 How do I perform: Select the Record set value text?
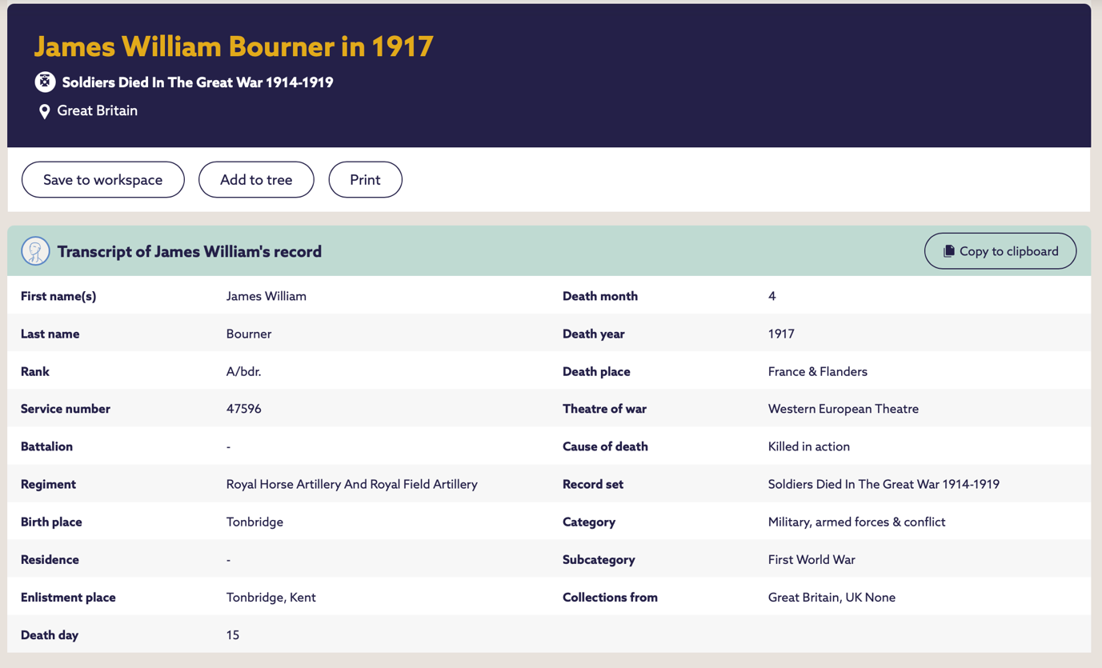pyautogui.click(x=884, y=484)
